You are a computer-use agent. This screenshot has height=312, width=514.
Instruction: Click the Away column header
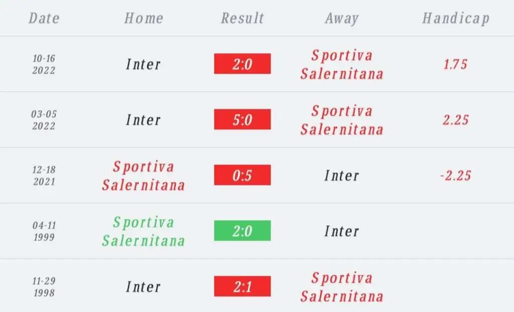[341, 19]
